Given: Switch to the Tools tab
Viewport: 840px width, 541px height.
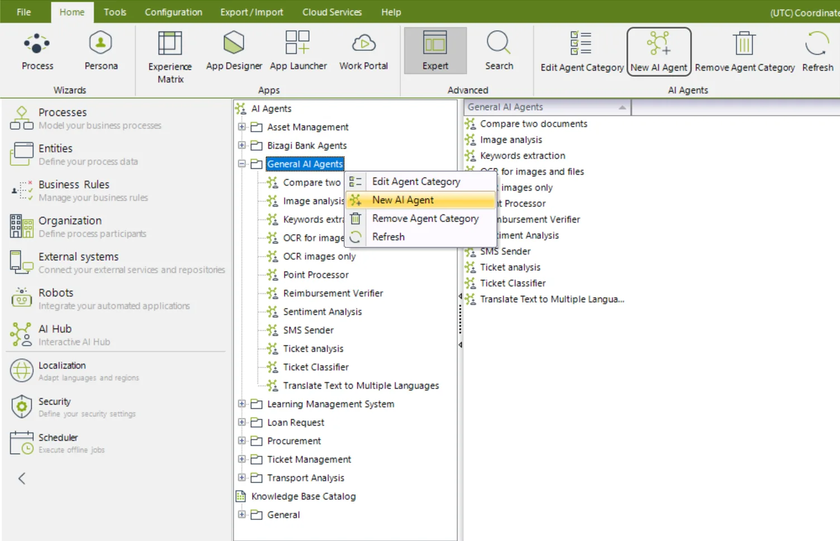Looking at the screenshot, I should coord(115,12).
